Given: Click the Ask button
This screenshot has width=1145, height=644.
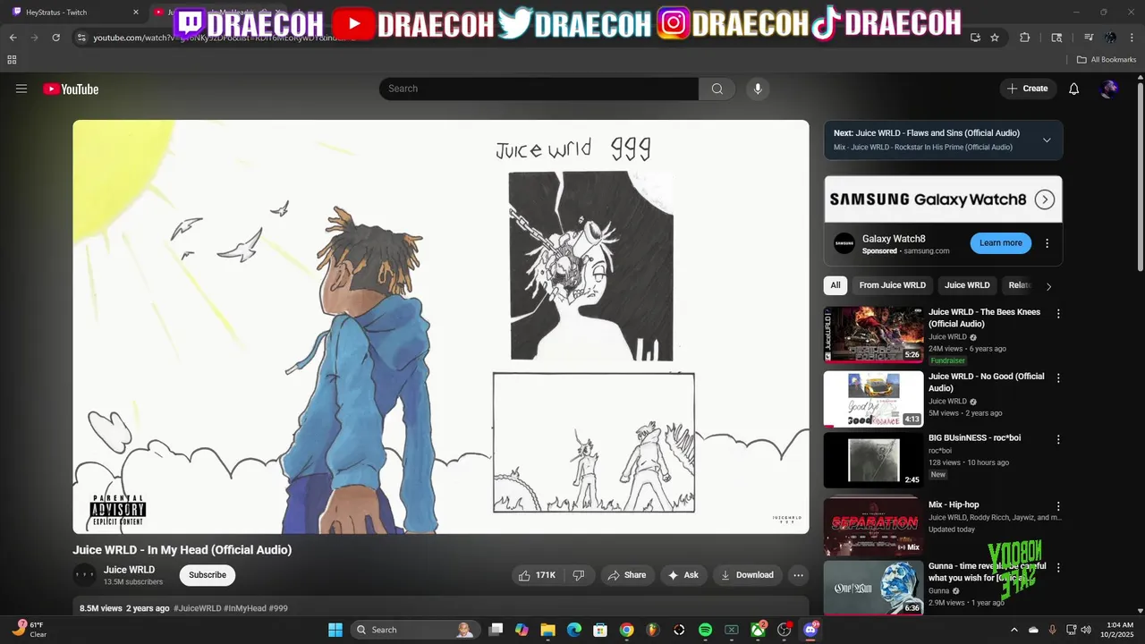Looking at the screenshot, I should coord(684,575).
